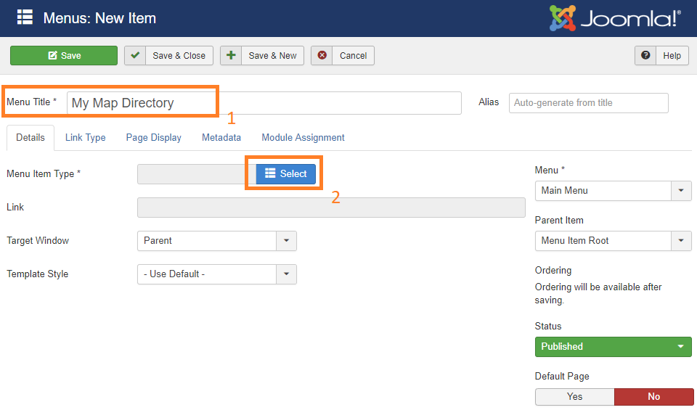Focus the Alias input field

pos(589,103)
